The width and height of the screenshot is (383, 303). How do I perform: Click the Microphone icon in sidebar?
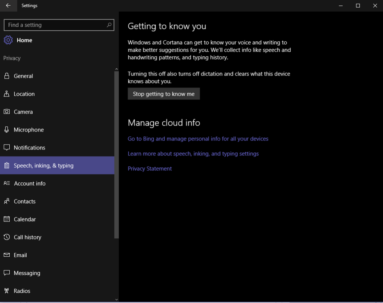[6, 130]
